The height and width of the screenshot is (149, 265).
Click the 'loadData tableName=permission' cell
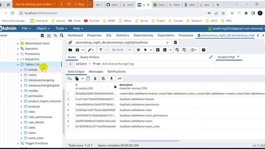pos(140,105)
